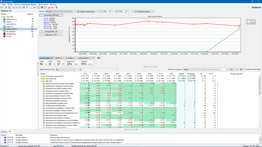Open the Регион 'Москва' dropdown
This screenshot has width=262, height=147.
pyautogui.click(x=59, y=11)
